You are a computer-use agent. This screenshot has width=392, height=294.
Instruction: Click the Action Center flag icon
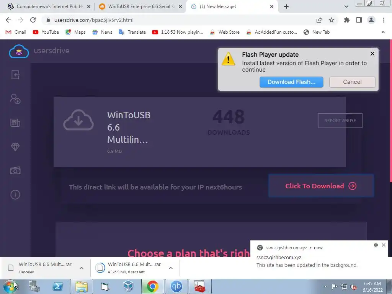335,287
